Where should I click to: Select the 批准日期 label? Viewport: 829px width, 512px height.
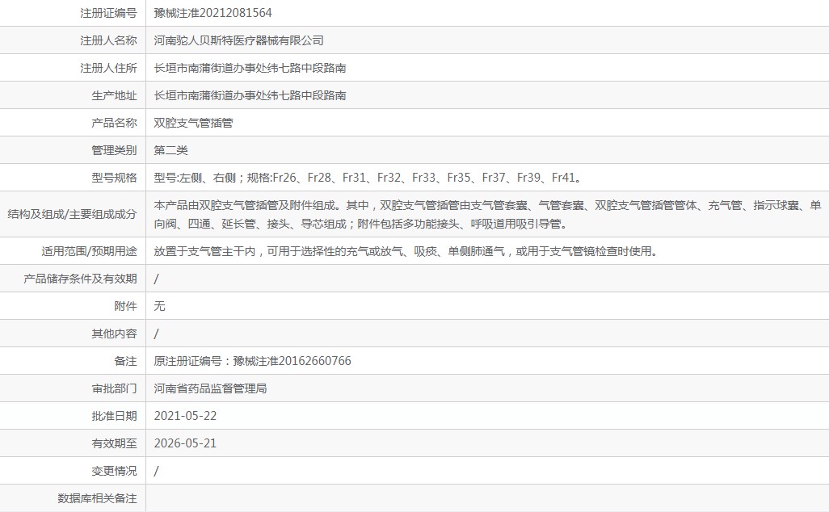tap(114, 416)
